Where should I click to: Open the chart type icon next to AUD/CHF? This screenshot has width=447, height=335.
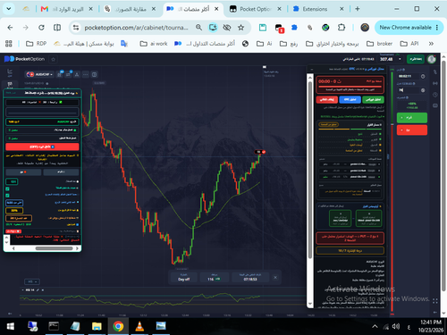click(60, 74)
